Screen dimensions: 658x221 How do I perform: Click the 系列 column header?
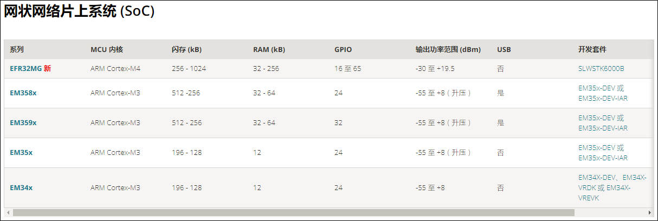coord(17,49)
